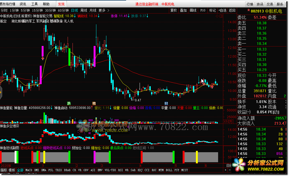Click the down arrow after 涨停 11.45

click(129, 16)
